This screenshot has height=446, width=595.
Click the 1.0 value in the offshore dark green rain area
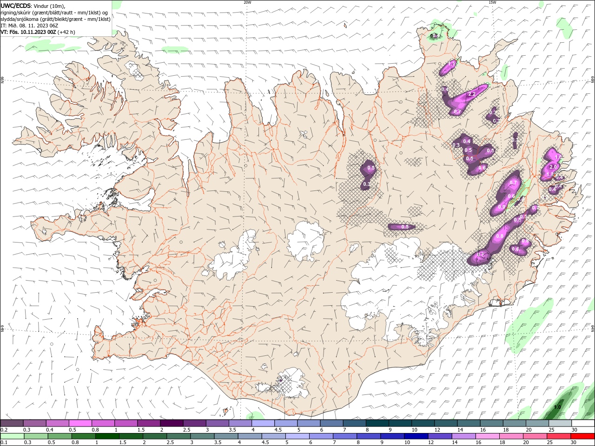(557, 407)
